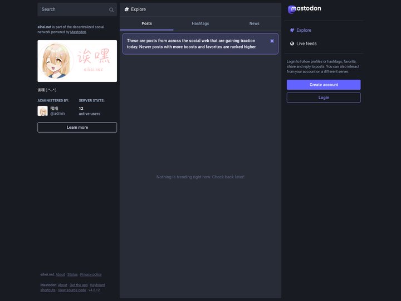Click the Learn more button

point(77,128)
